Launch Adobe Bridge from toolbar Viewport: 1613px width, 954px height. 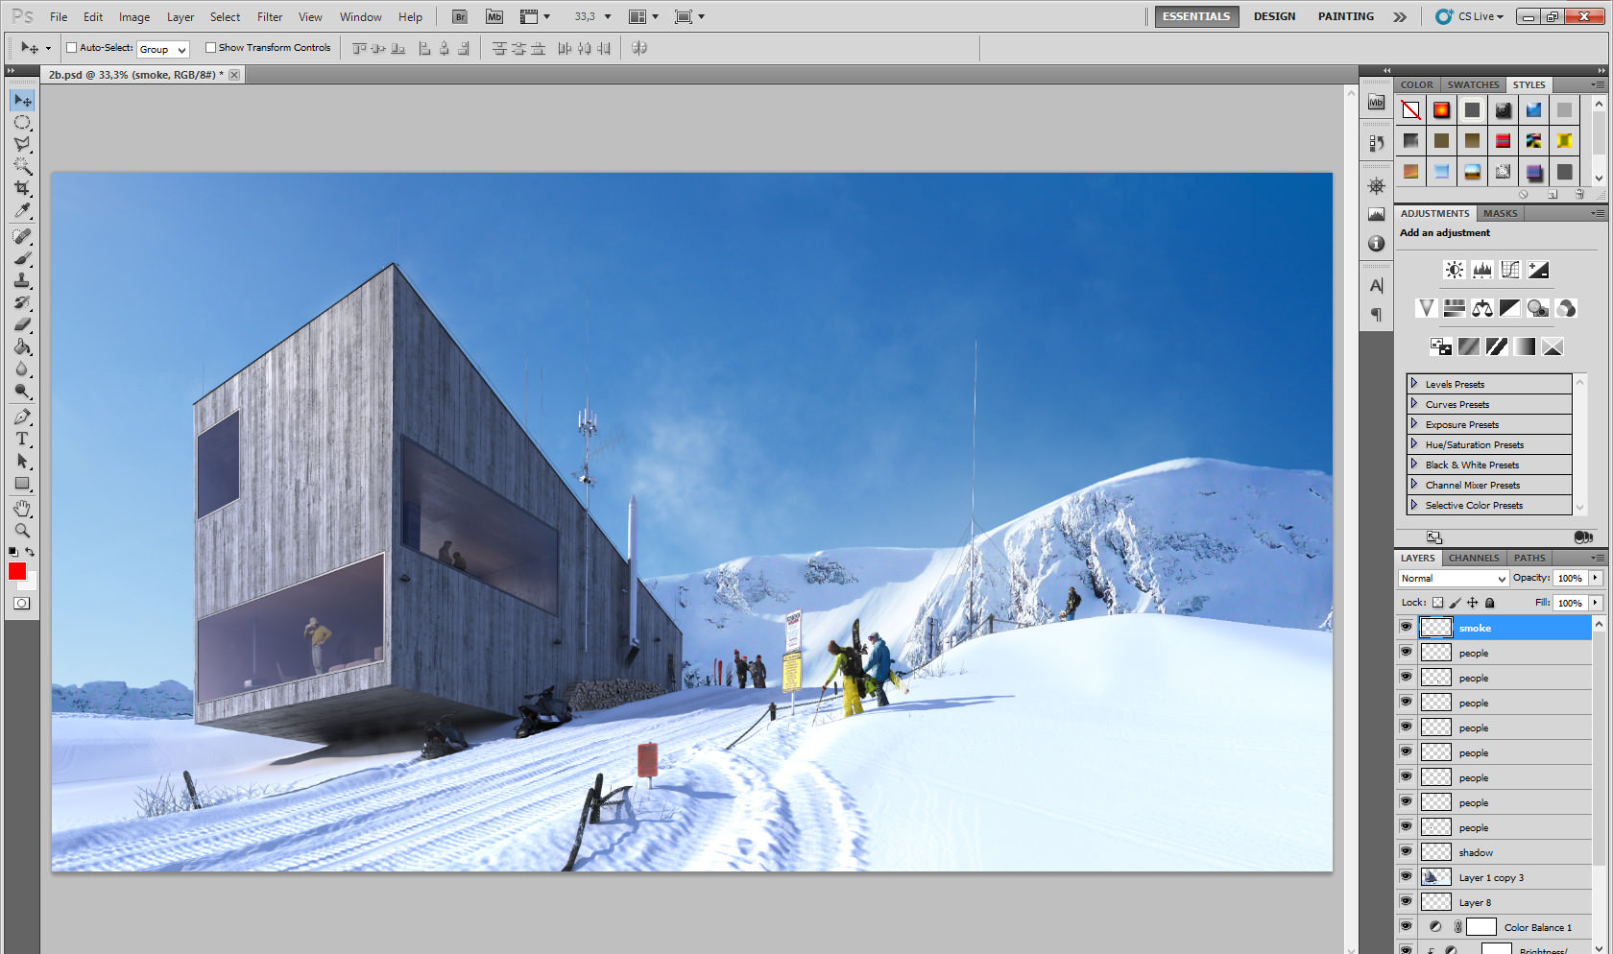(460, 17)
